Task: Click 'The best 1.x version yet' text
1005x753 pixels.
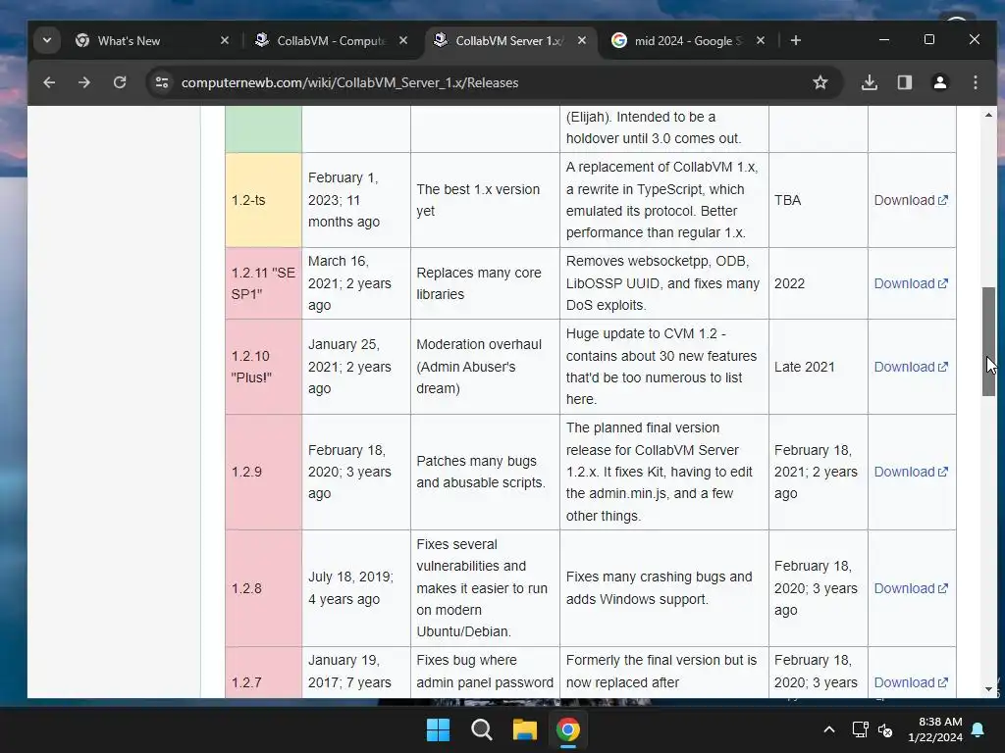Action: point(478,200)
